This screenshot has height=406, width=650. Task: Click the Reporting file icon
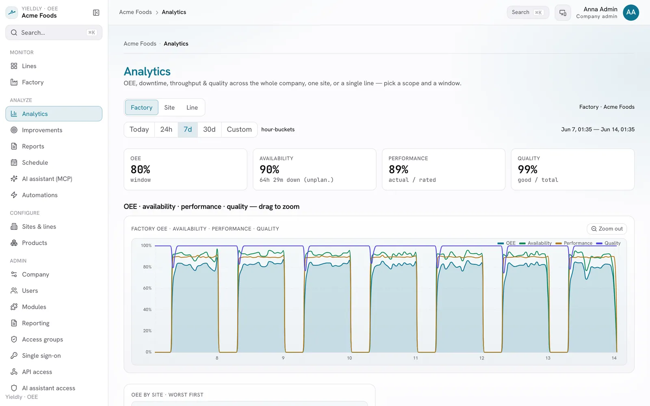[14, 323]
